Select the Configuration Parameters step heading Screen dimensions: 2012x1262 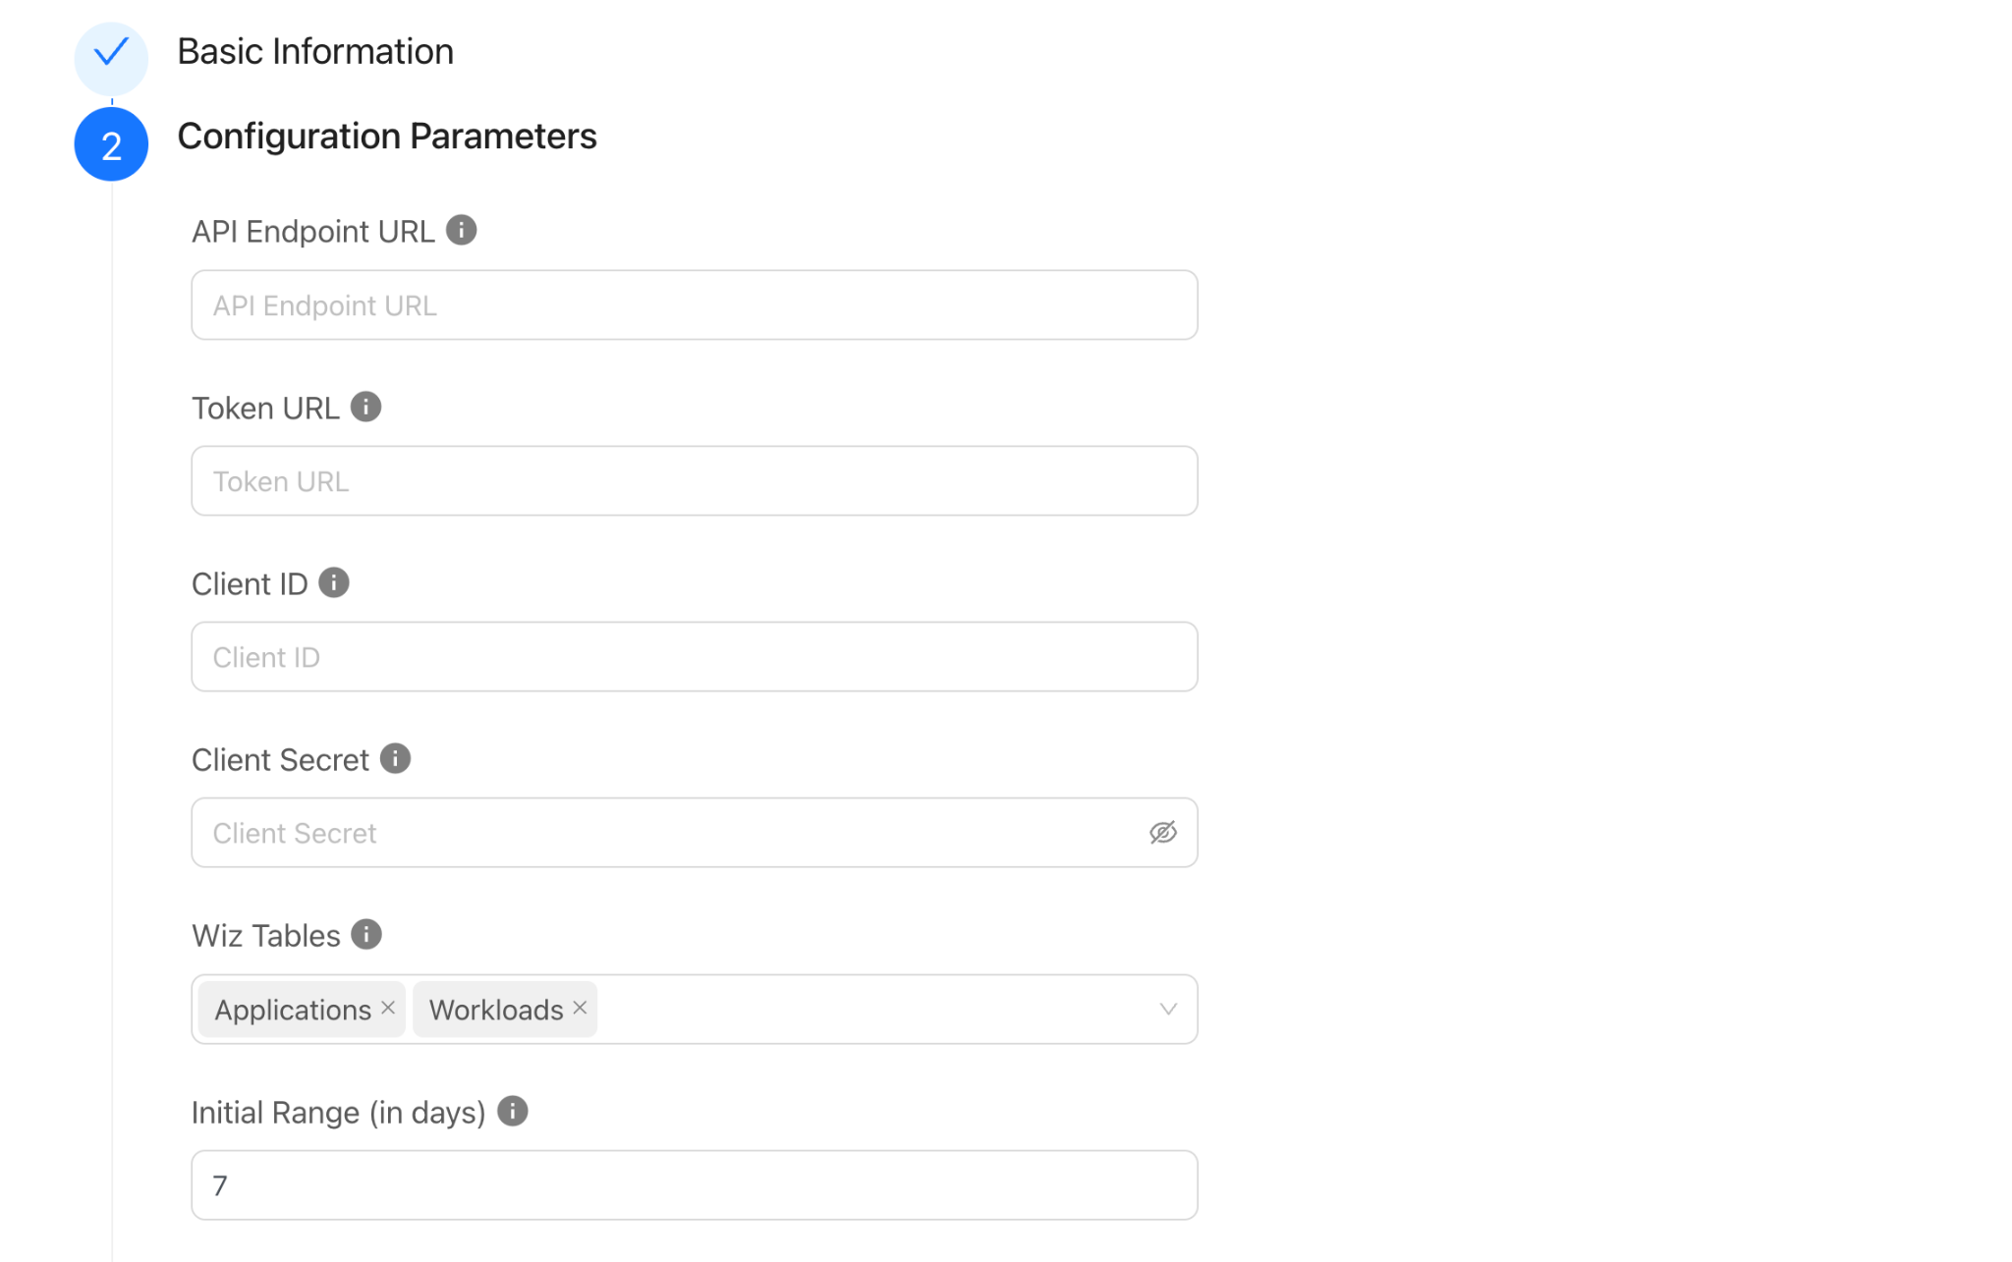coord(387,136)
